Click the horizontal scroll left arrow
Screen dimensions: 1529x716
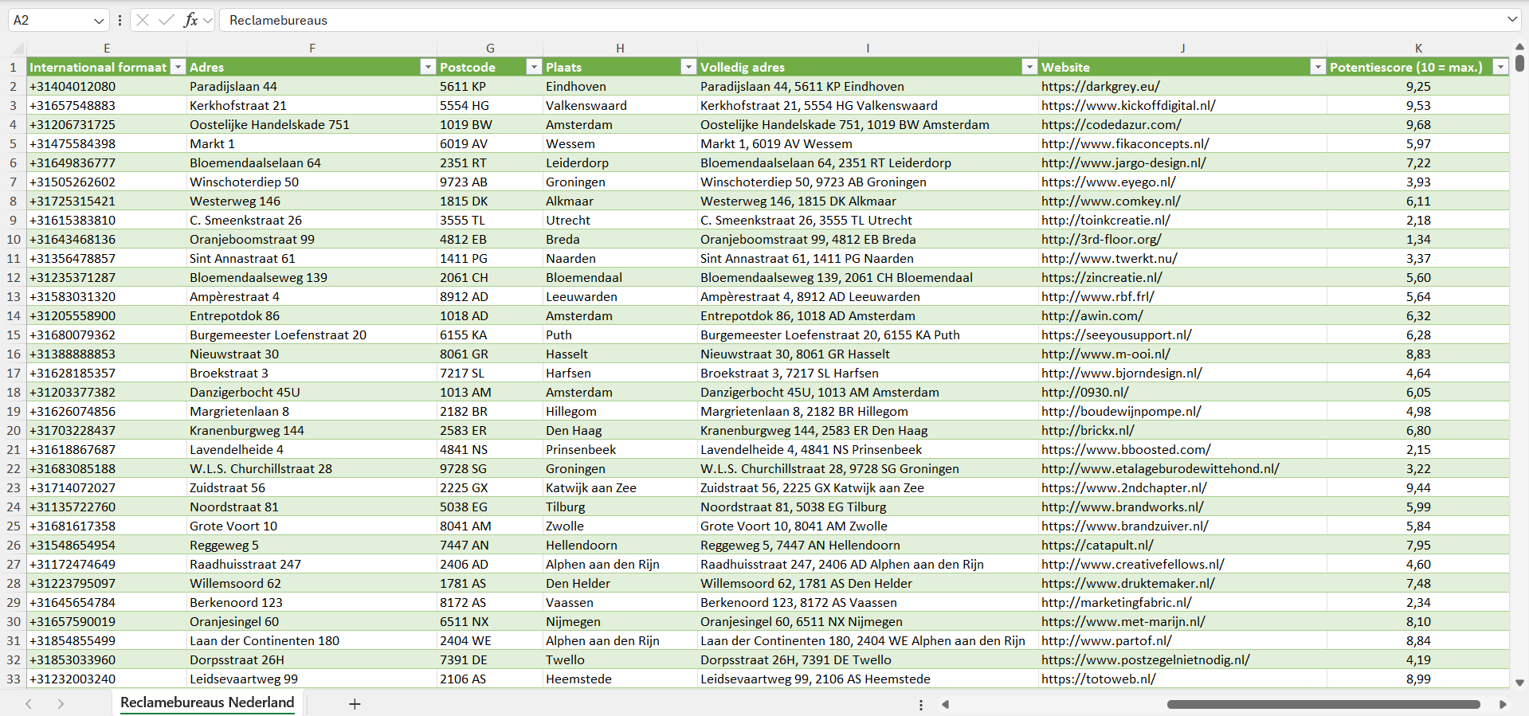click(x=946, y=704)
